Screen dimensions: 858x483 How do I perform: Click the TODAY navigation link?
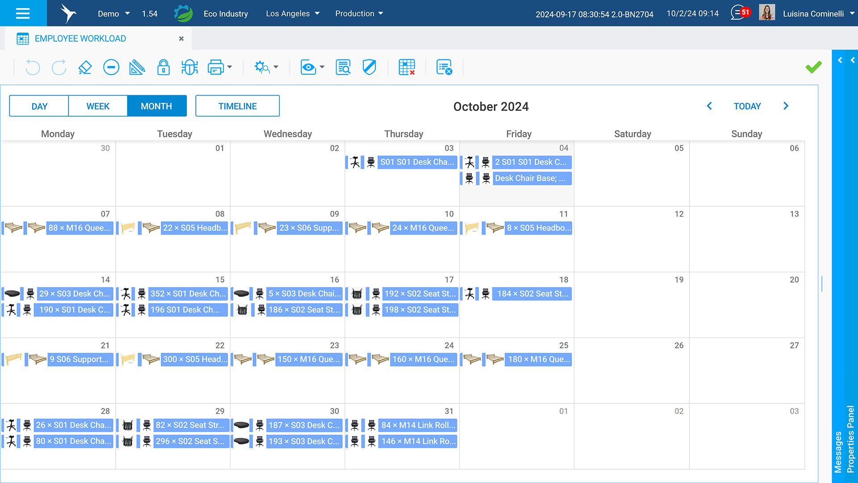[747, 106]
